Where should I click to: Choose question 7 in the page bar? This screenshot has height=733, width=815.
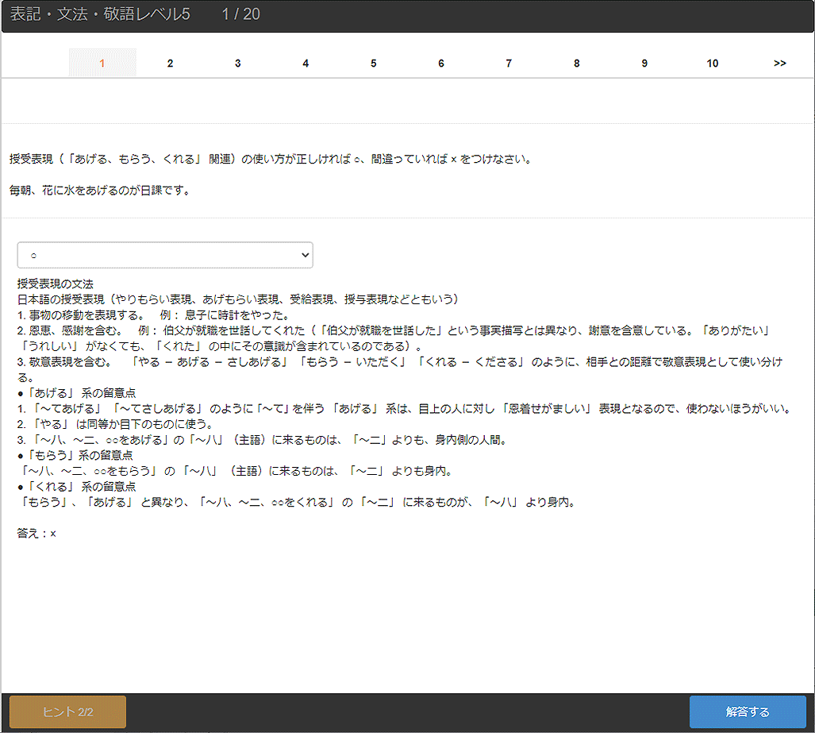(509, 64)
